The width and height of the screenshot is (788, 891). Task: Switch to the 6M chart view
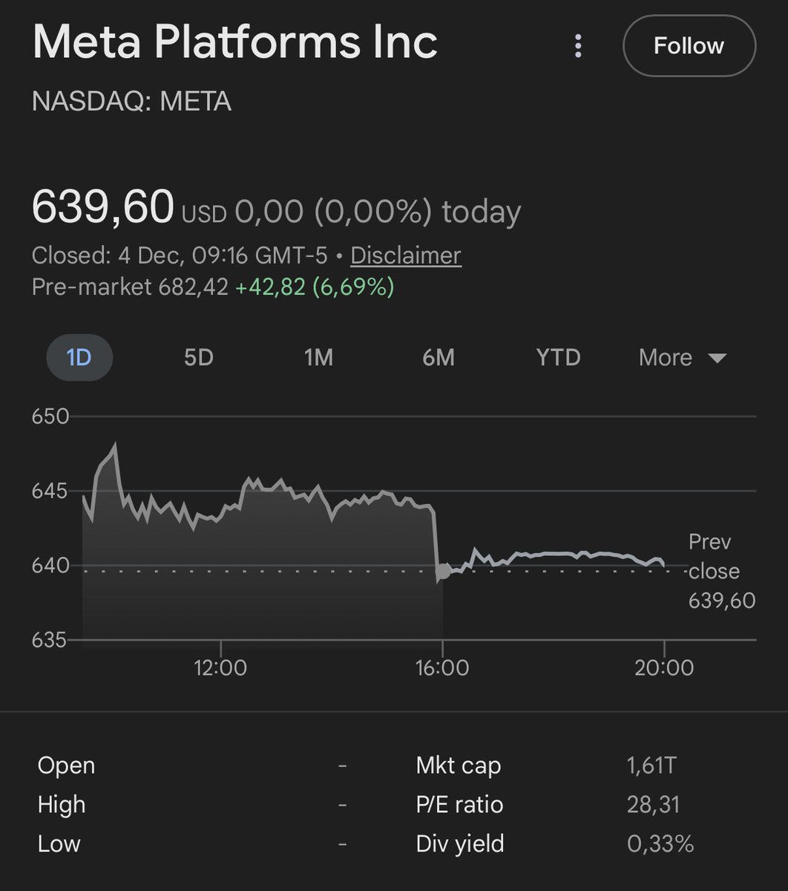(438, 358)
